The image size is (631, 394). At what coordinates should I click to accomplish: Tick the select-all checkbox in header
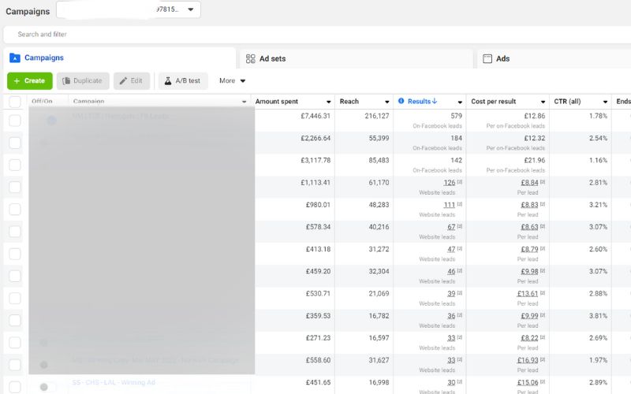click(x=15, y=102)
